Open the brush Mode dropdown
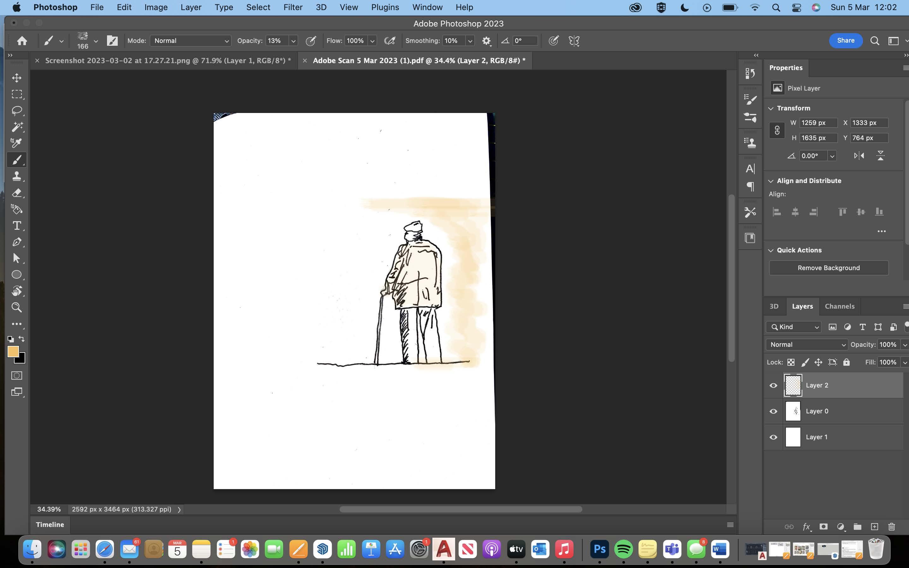The width and height of the screenshot is (909, 568). [190, 41]
